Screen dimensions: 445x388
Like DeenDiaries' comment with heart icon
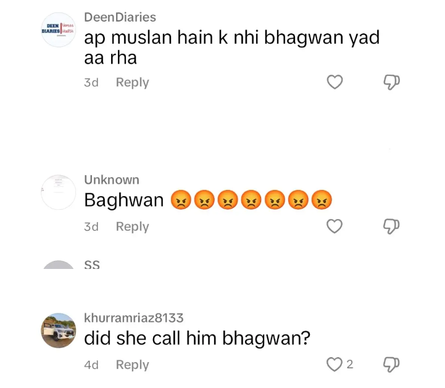point(335,82)
